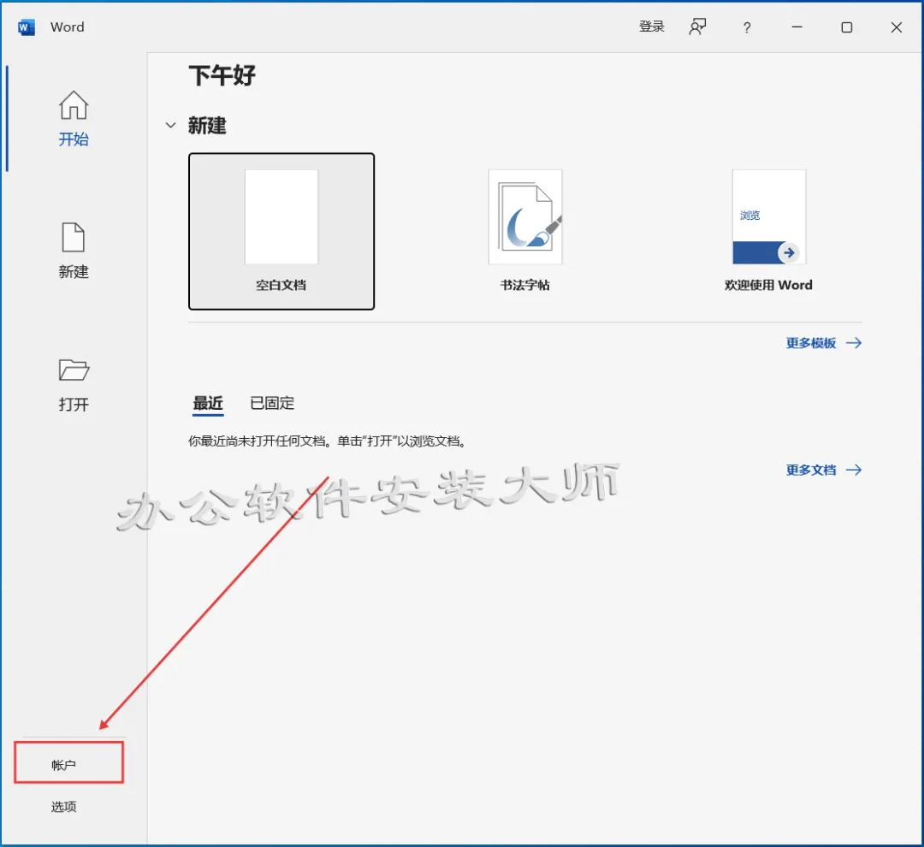Open 选项 options in the sidebar
Image resolution: width=924 pixels, height=847 pixels.
pos(63,807)
